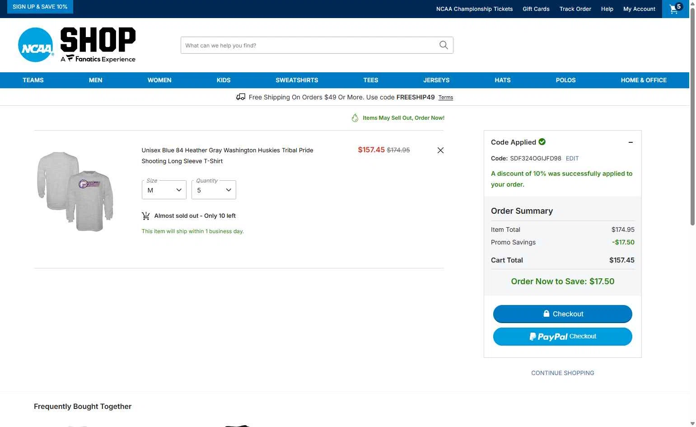Open the WOMEN menu

click(x=159, y=80)
